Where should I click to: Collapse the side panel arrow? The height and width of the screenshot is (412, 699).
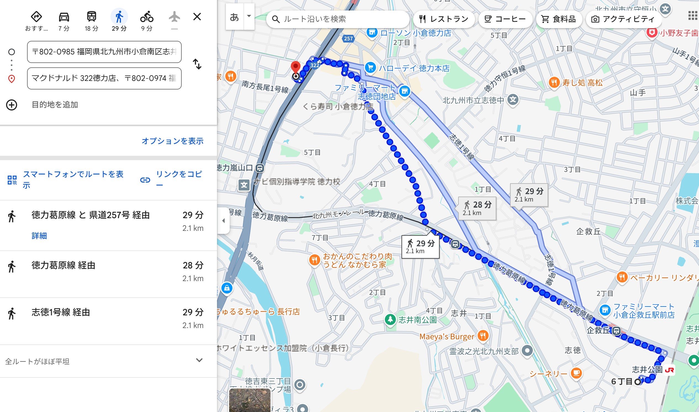click(224, 221)
